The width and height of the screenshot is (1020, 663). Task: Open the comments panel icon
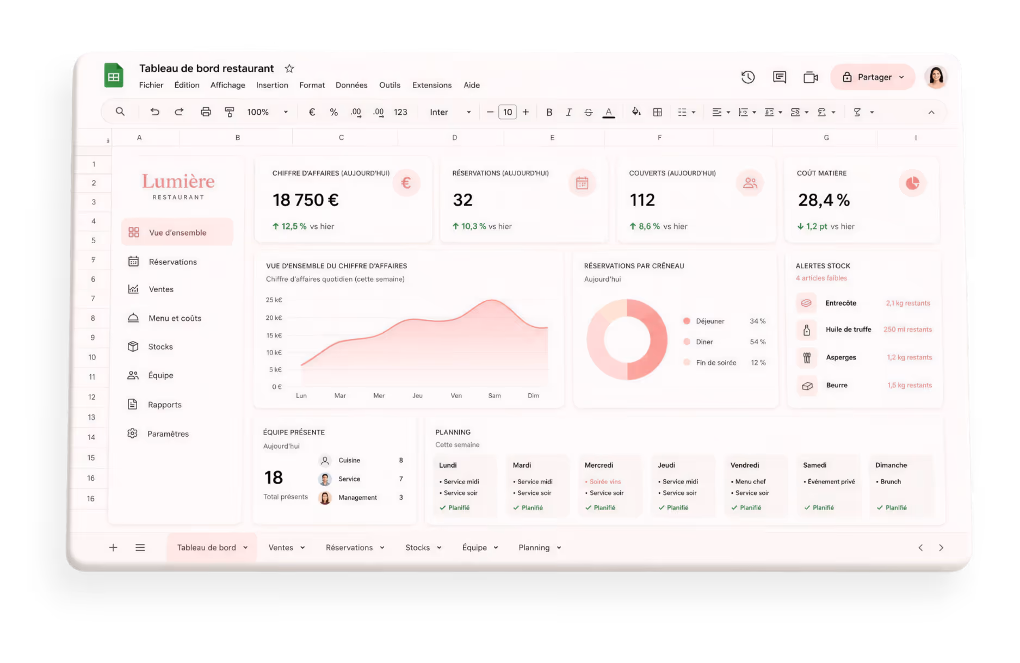tap(779, 77)
